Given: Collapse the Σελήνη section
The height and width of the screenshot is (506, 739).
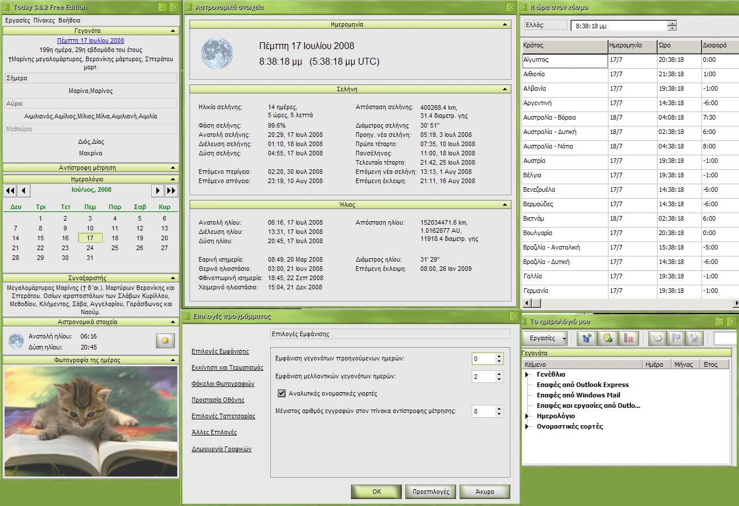Looking at the screenshot, I should 505,90.
